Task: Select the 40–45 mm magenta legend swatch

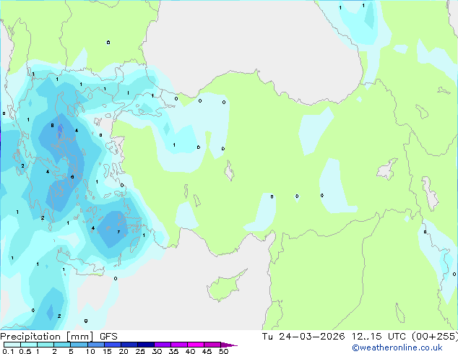Action: click(196, 345)
